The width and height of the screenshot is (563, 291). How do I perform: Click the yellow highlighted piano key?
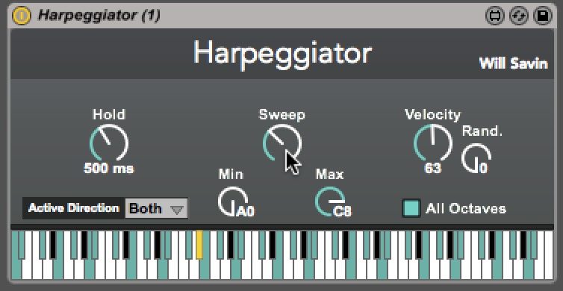[199, 245]
